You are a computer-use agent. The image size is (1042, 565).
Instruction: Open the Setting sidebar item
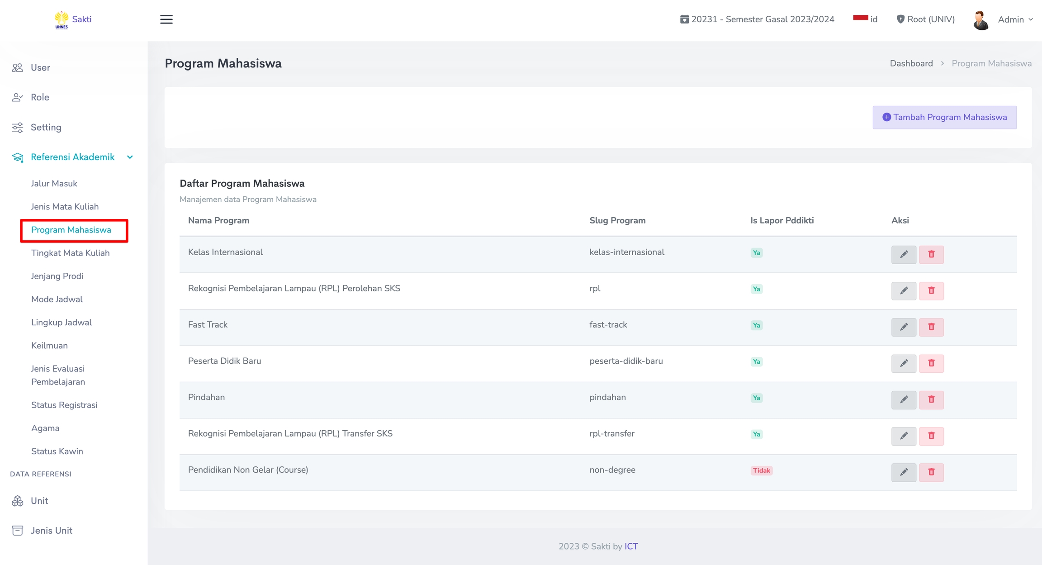coord(46,127)
